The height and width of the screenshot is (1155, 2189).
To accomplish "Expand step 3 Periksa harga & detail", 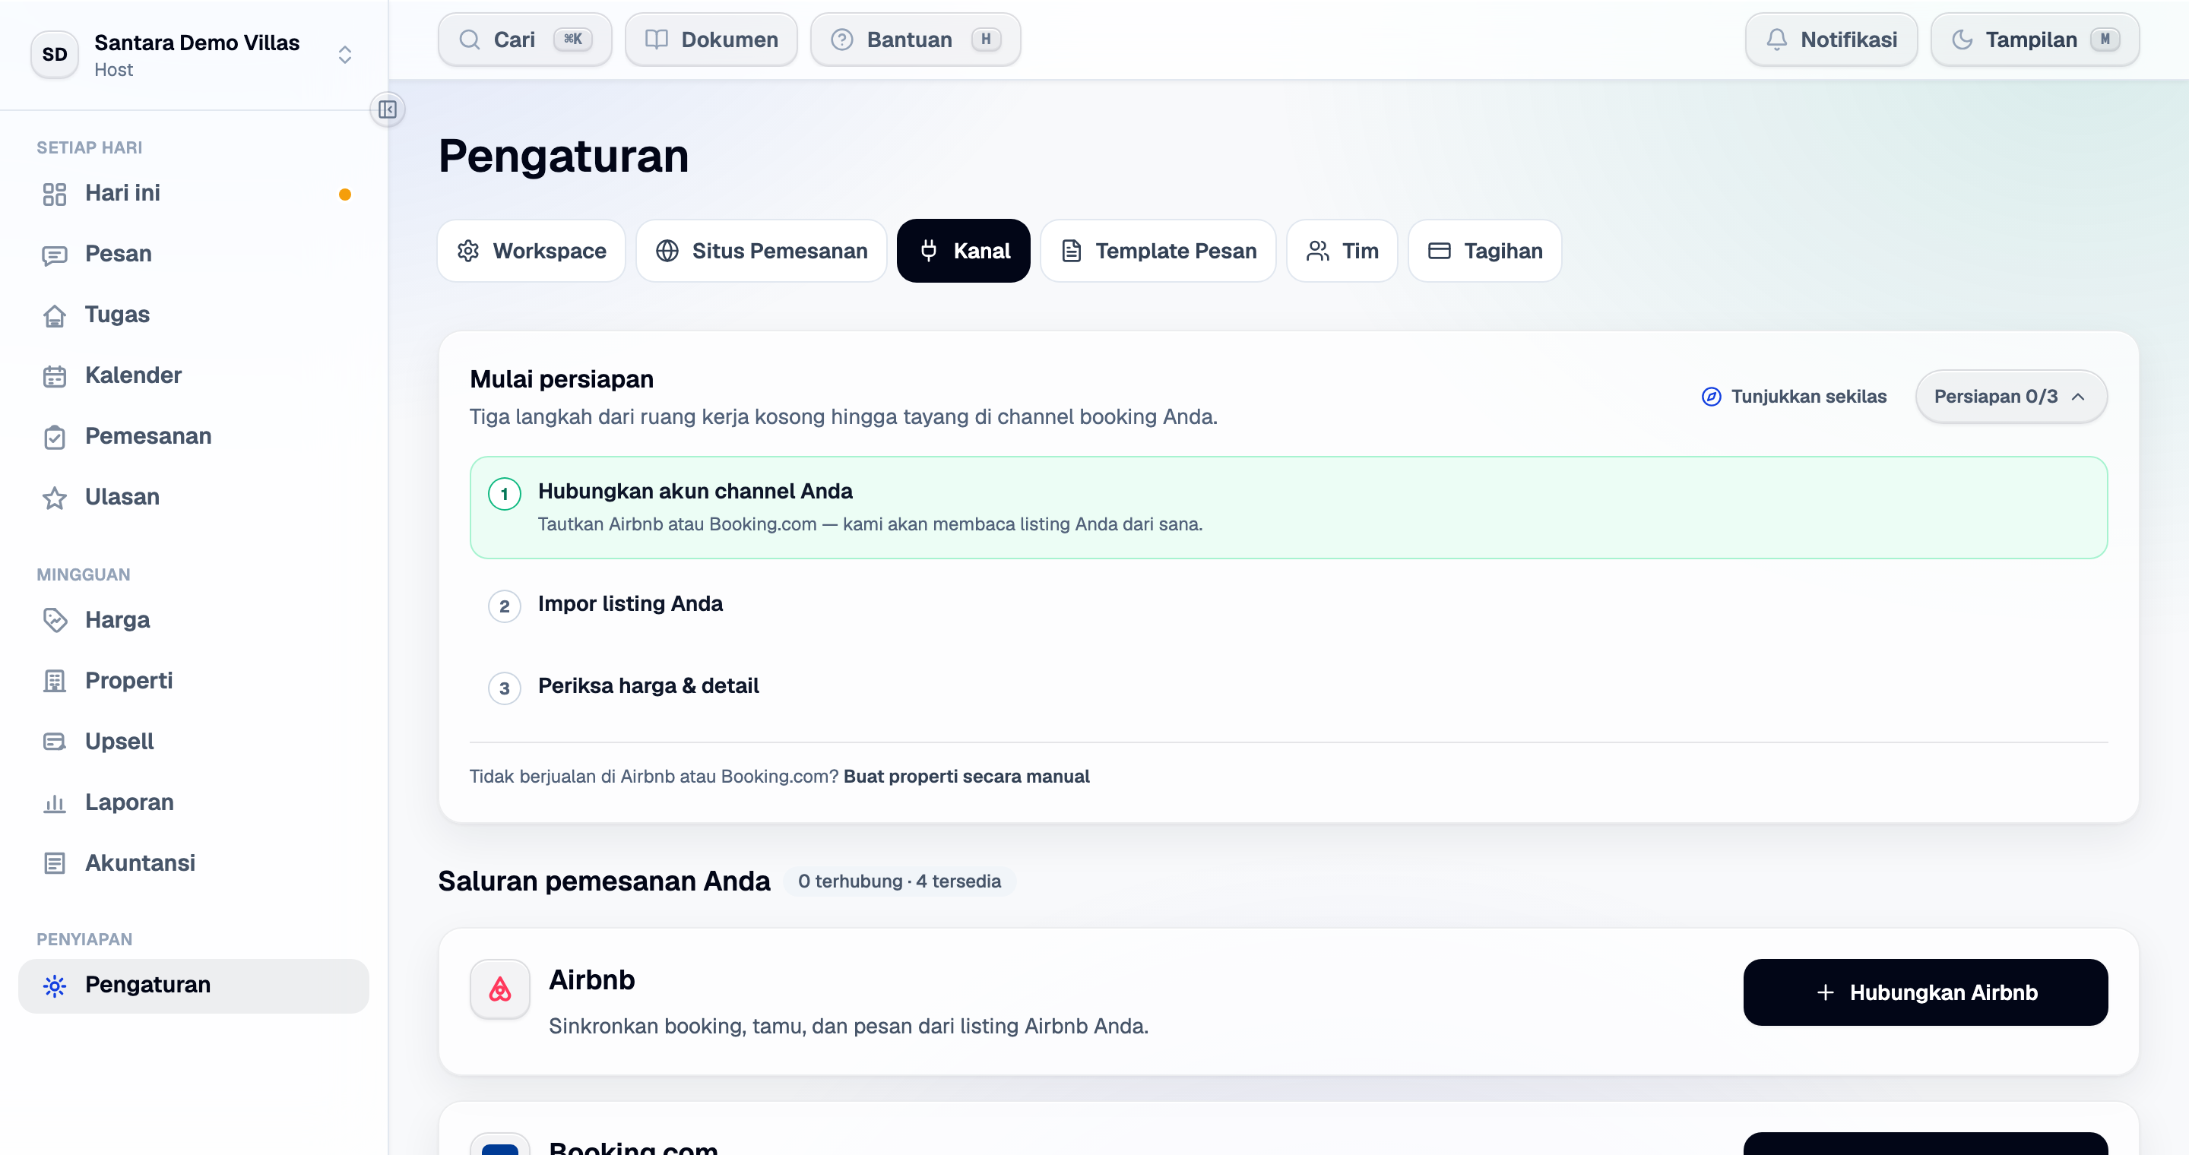I will point(1288,686).
